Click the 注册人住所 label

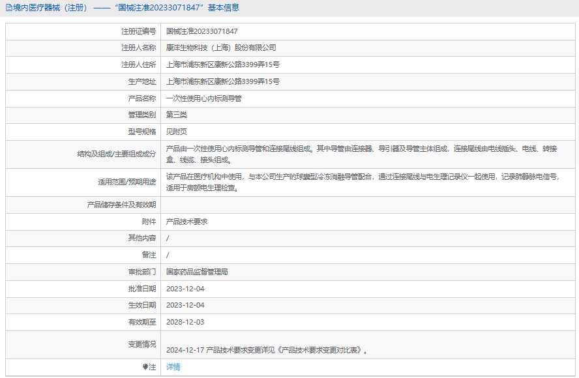139,65
